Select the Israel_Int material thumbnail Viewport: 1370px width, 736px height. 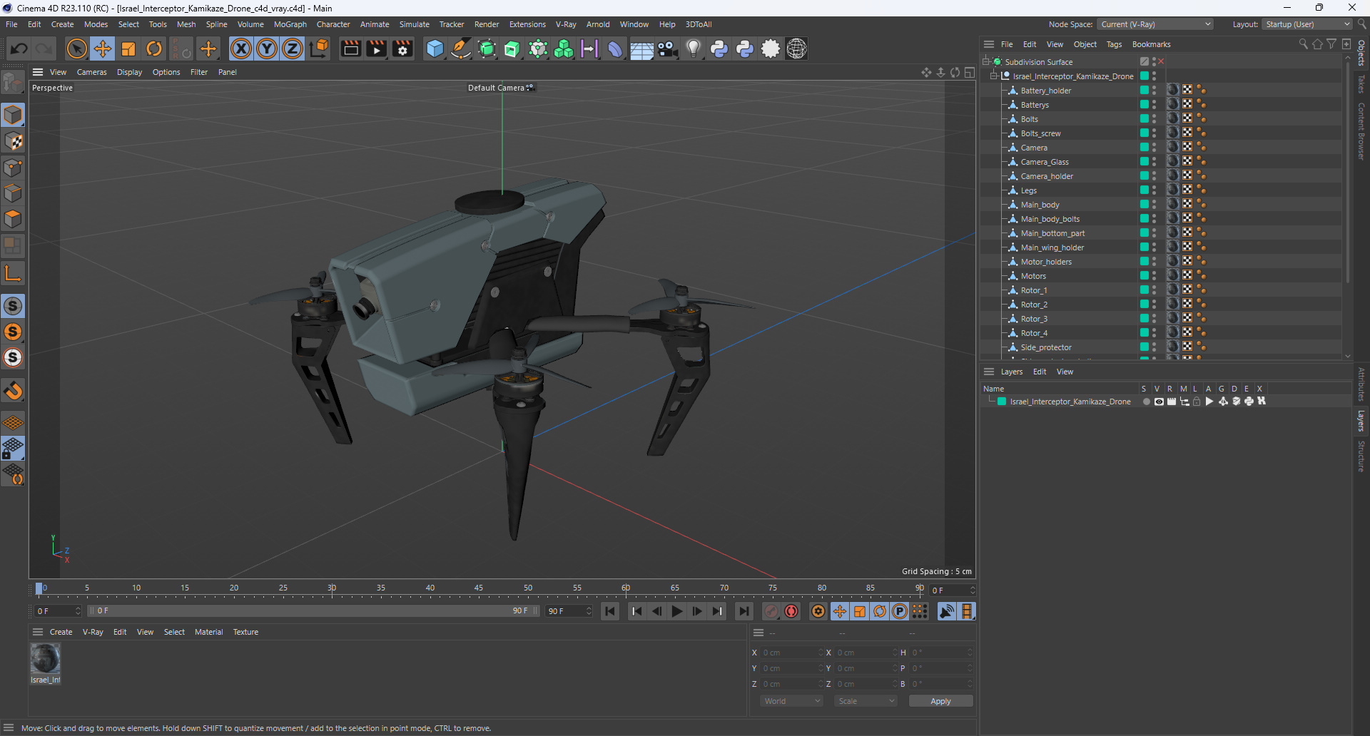[45, 658]
